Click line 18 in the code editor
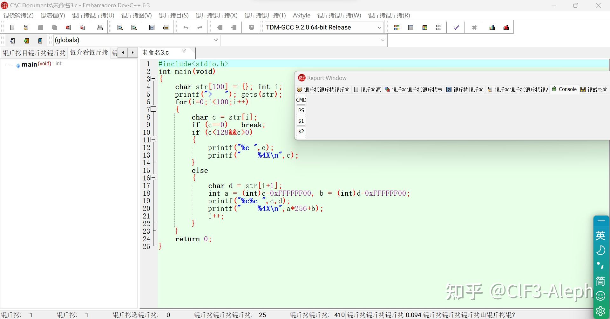Screen dimensions: 610x319 tap(309, 193)
